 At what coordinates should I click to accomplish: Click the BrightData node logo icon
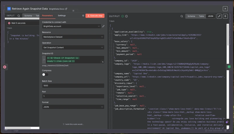click(x=9, y=9)
